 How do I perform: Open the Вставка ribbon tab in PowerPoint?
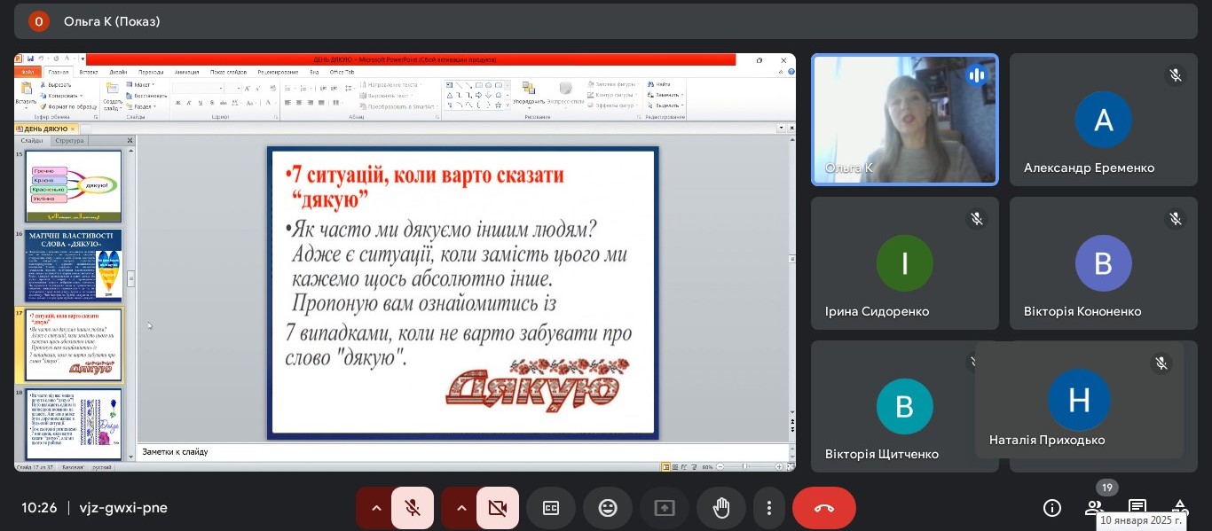click(89, 72)
